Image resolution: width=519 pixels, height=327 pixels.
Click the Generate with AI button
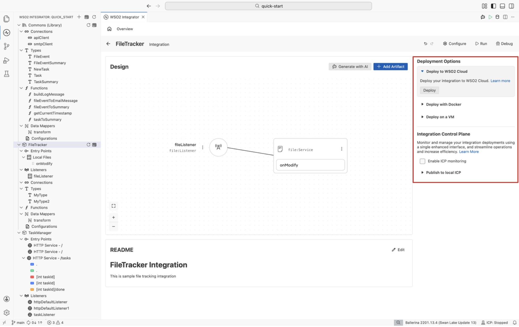(350, 67)
